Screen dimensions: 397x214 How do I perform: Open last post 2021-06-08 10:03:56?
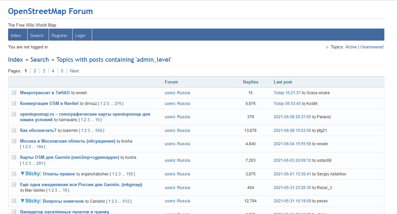click(292, 131)
